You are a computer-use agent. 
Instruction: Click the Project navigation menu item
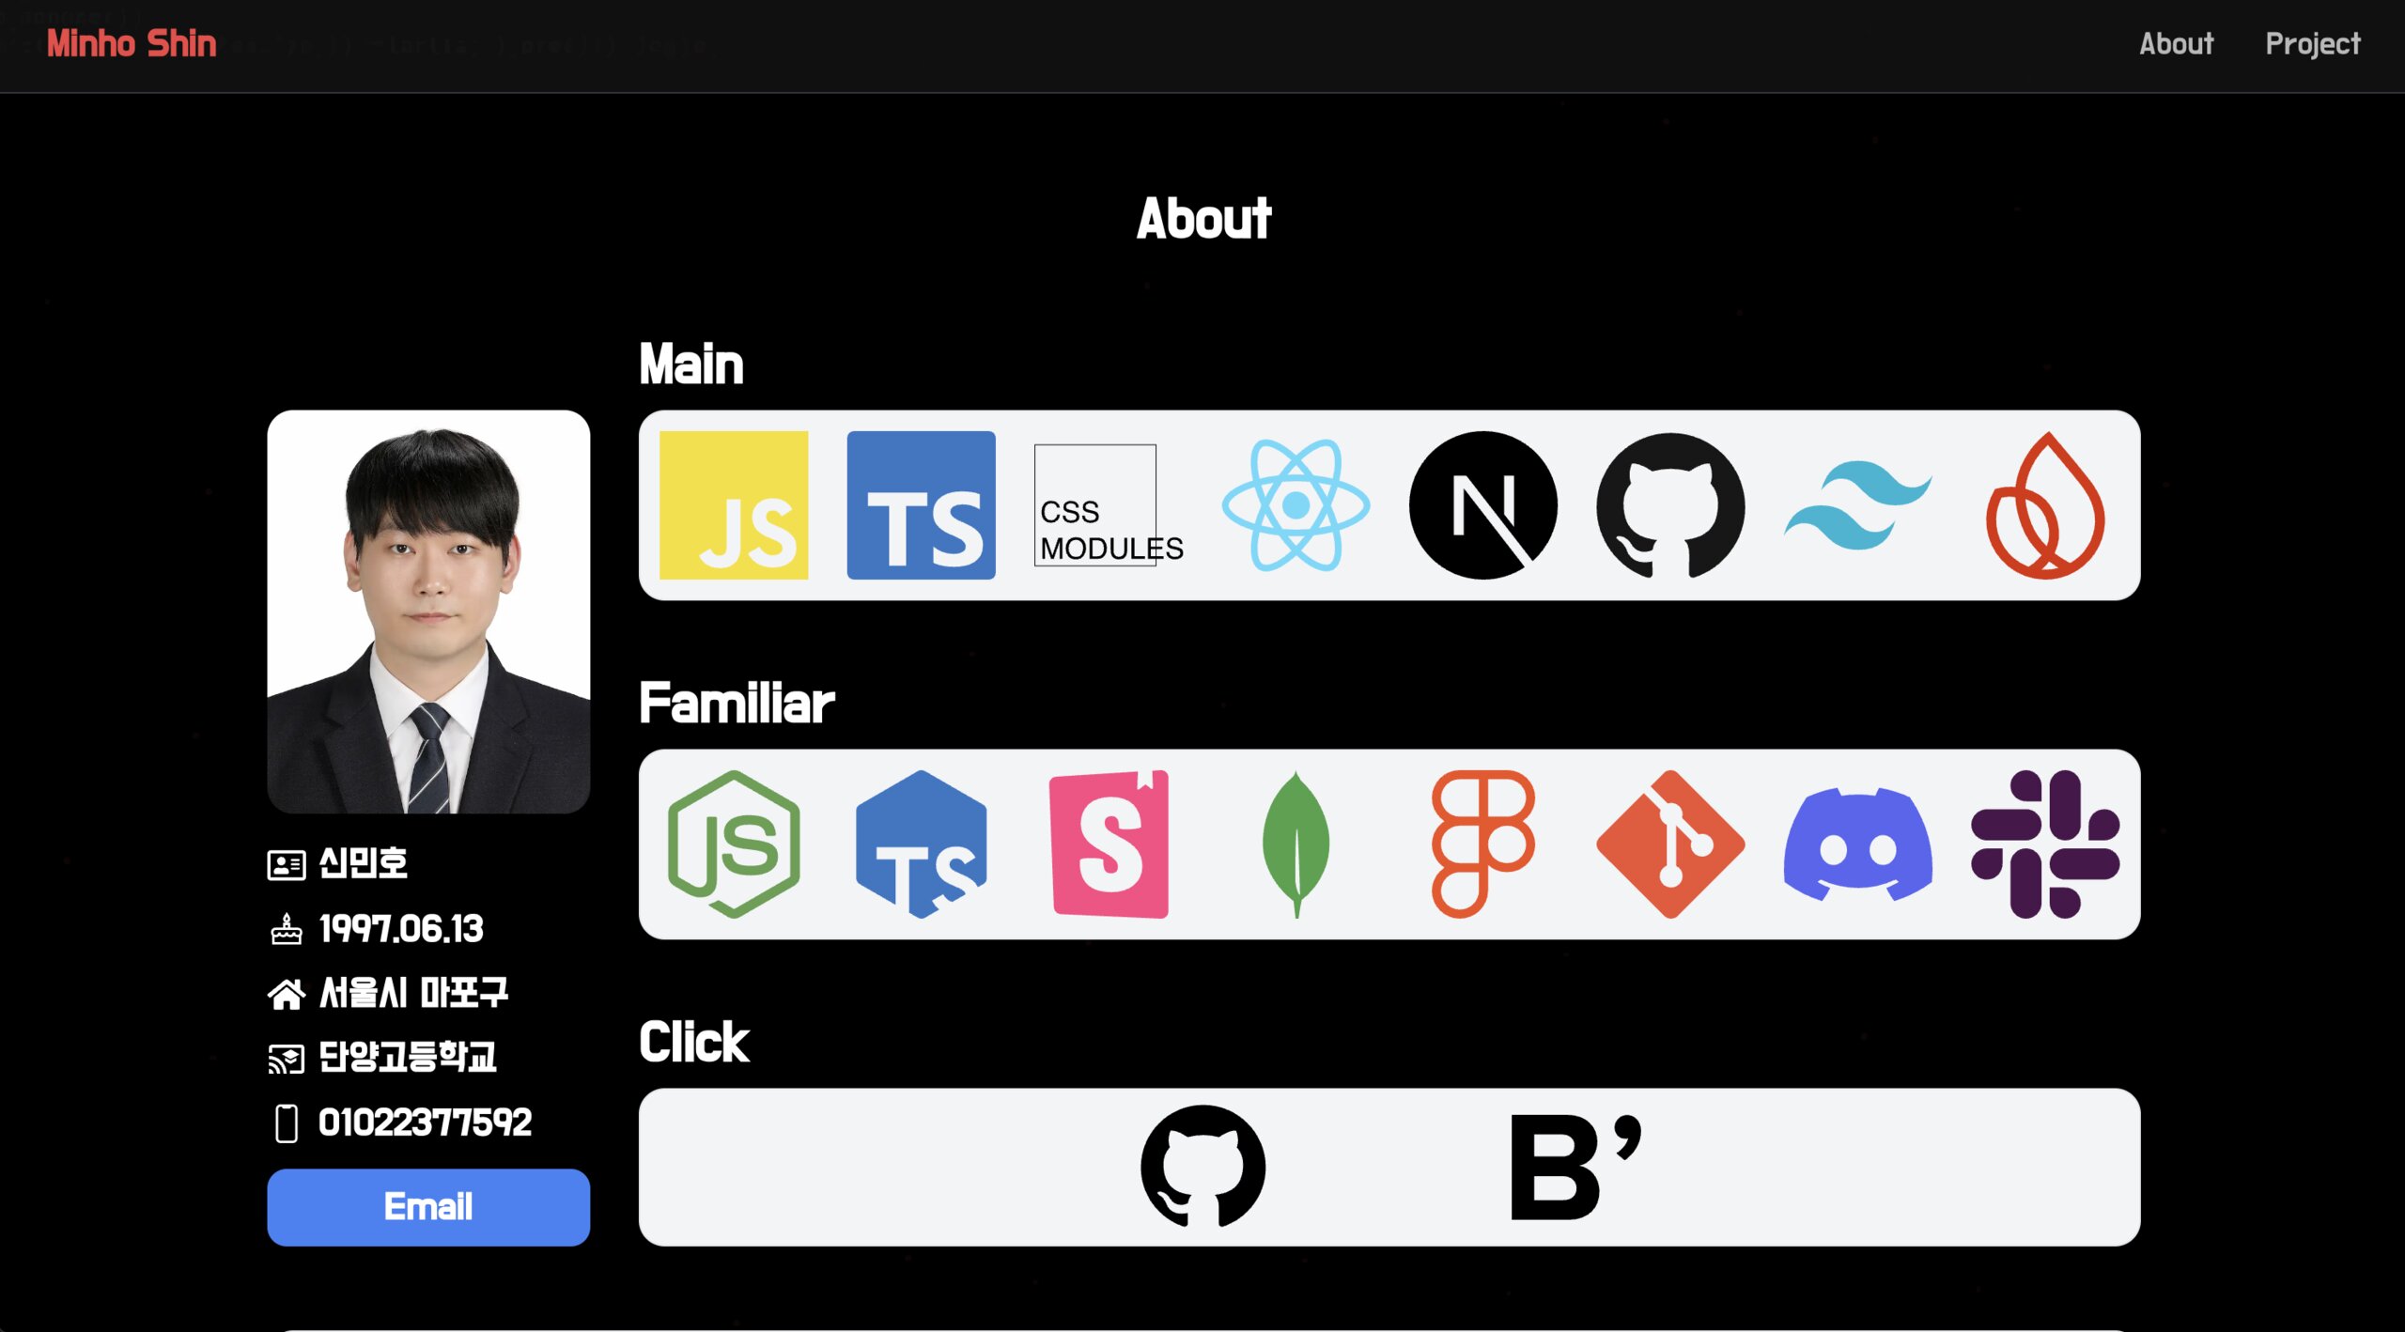pos(2311,44)
